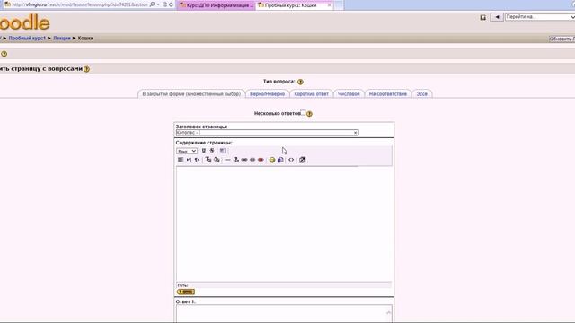Viewport: 575px width, 323px height.
Task: Enlarge the editor with fullscreen icon
Action: pyautogui.click(x=302, y=160)
